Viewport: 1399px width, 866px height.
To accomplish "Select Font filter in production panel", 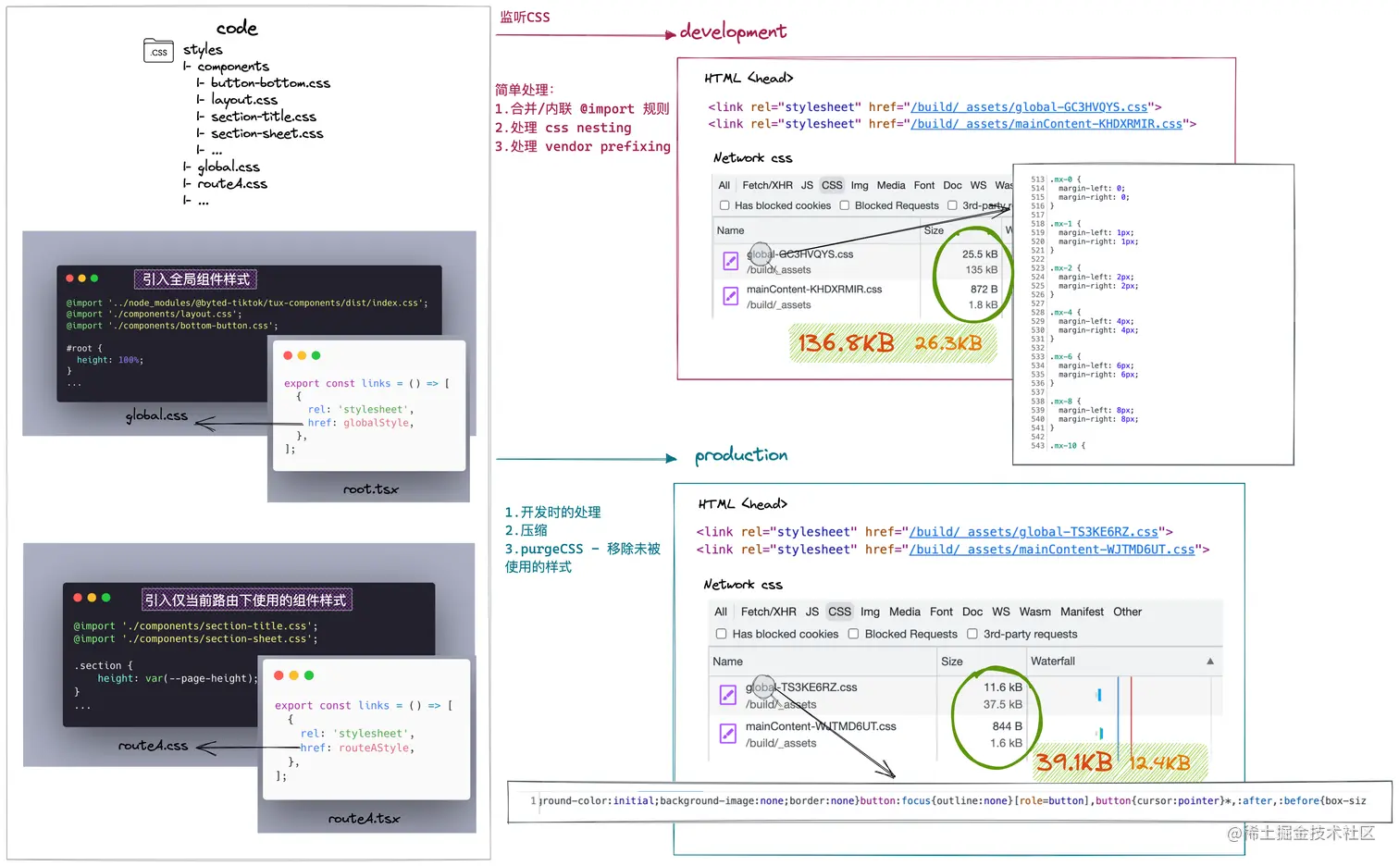I will pyautogui.click(x=941, y=612).
